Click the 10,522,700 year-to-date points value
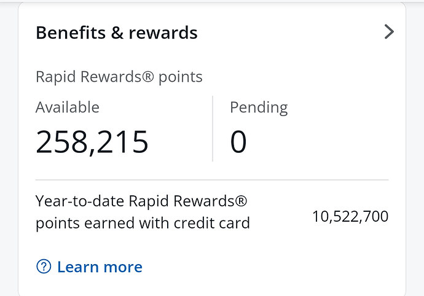424x296 pixels. pyautogui.click(x=350, y=216)
